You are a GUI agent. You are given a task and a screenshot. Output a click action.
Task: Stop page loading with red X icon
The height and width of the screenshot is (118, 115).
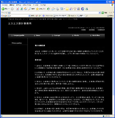click(x=18, y=9)
